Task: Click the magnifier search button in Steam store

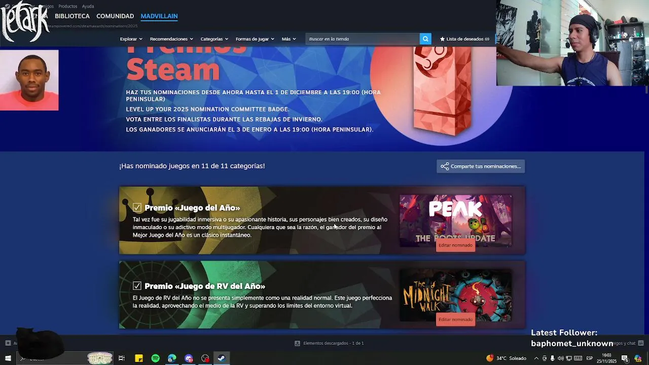Action: tap(425, 39)
